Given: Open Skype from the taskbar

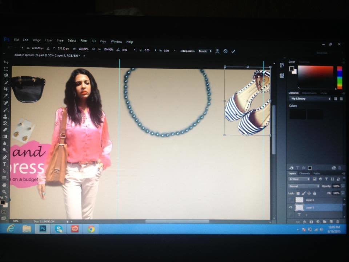Looking at the screenshot, I should click(x=59, y=229).
